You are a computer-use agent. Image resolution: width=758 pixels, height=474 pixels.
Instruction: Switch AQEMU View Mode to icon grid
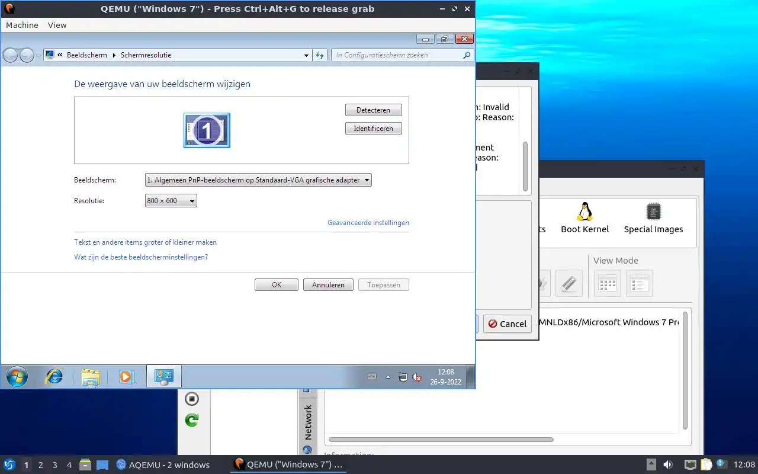607,283
